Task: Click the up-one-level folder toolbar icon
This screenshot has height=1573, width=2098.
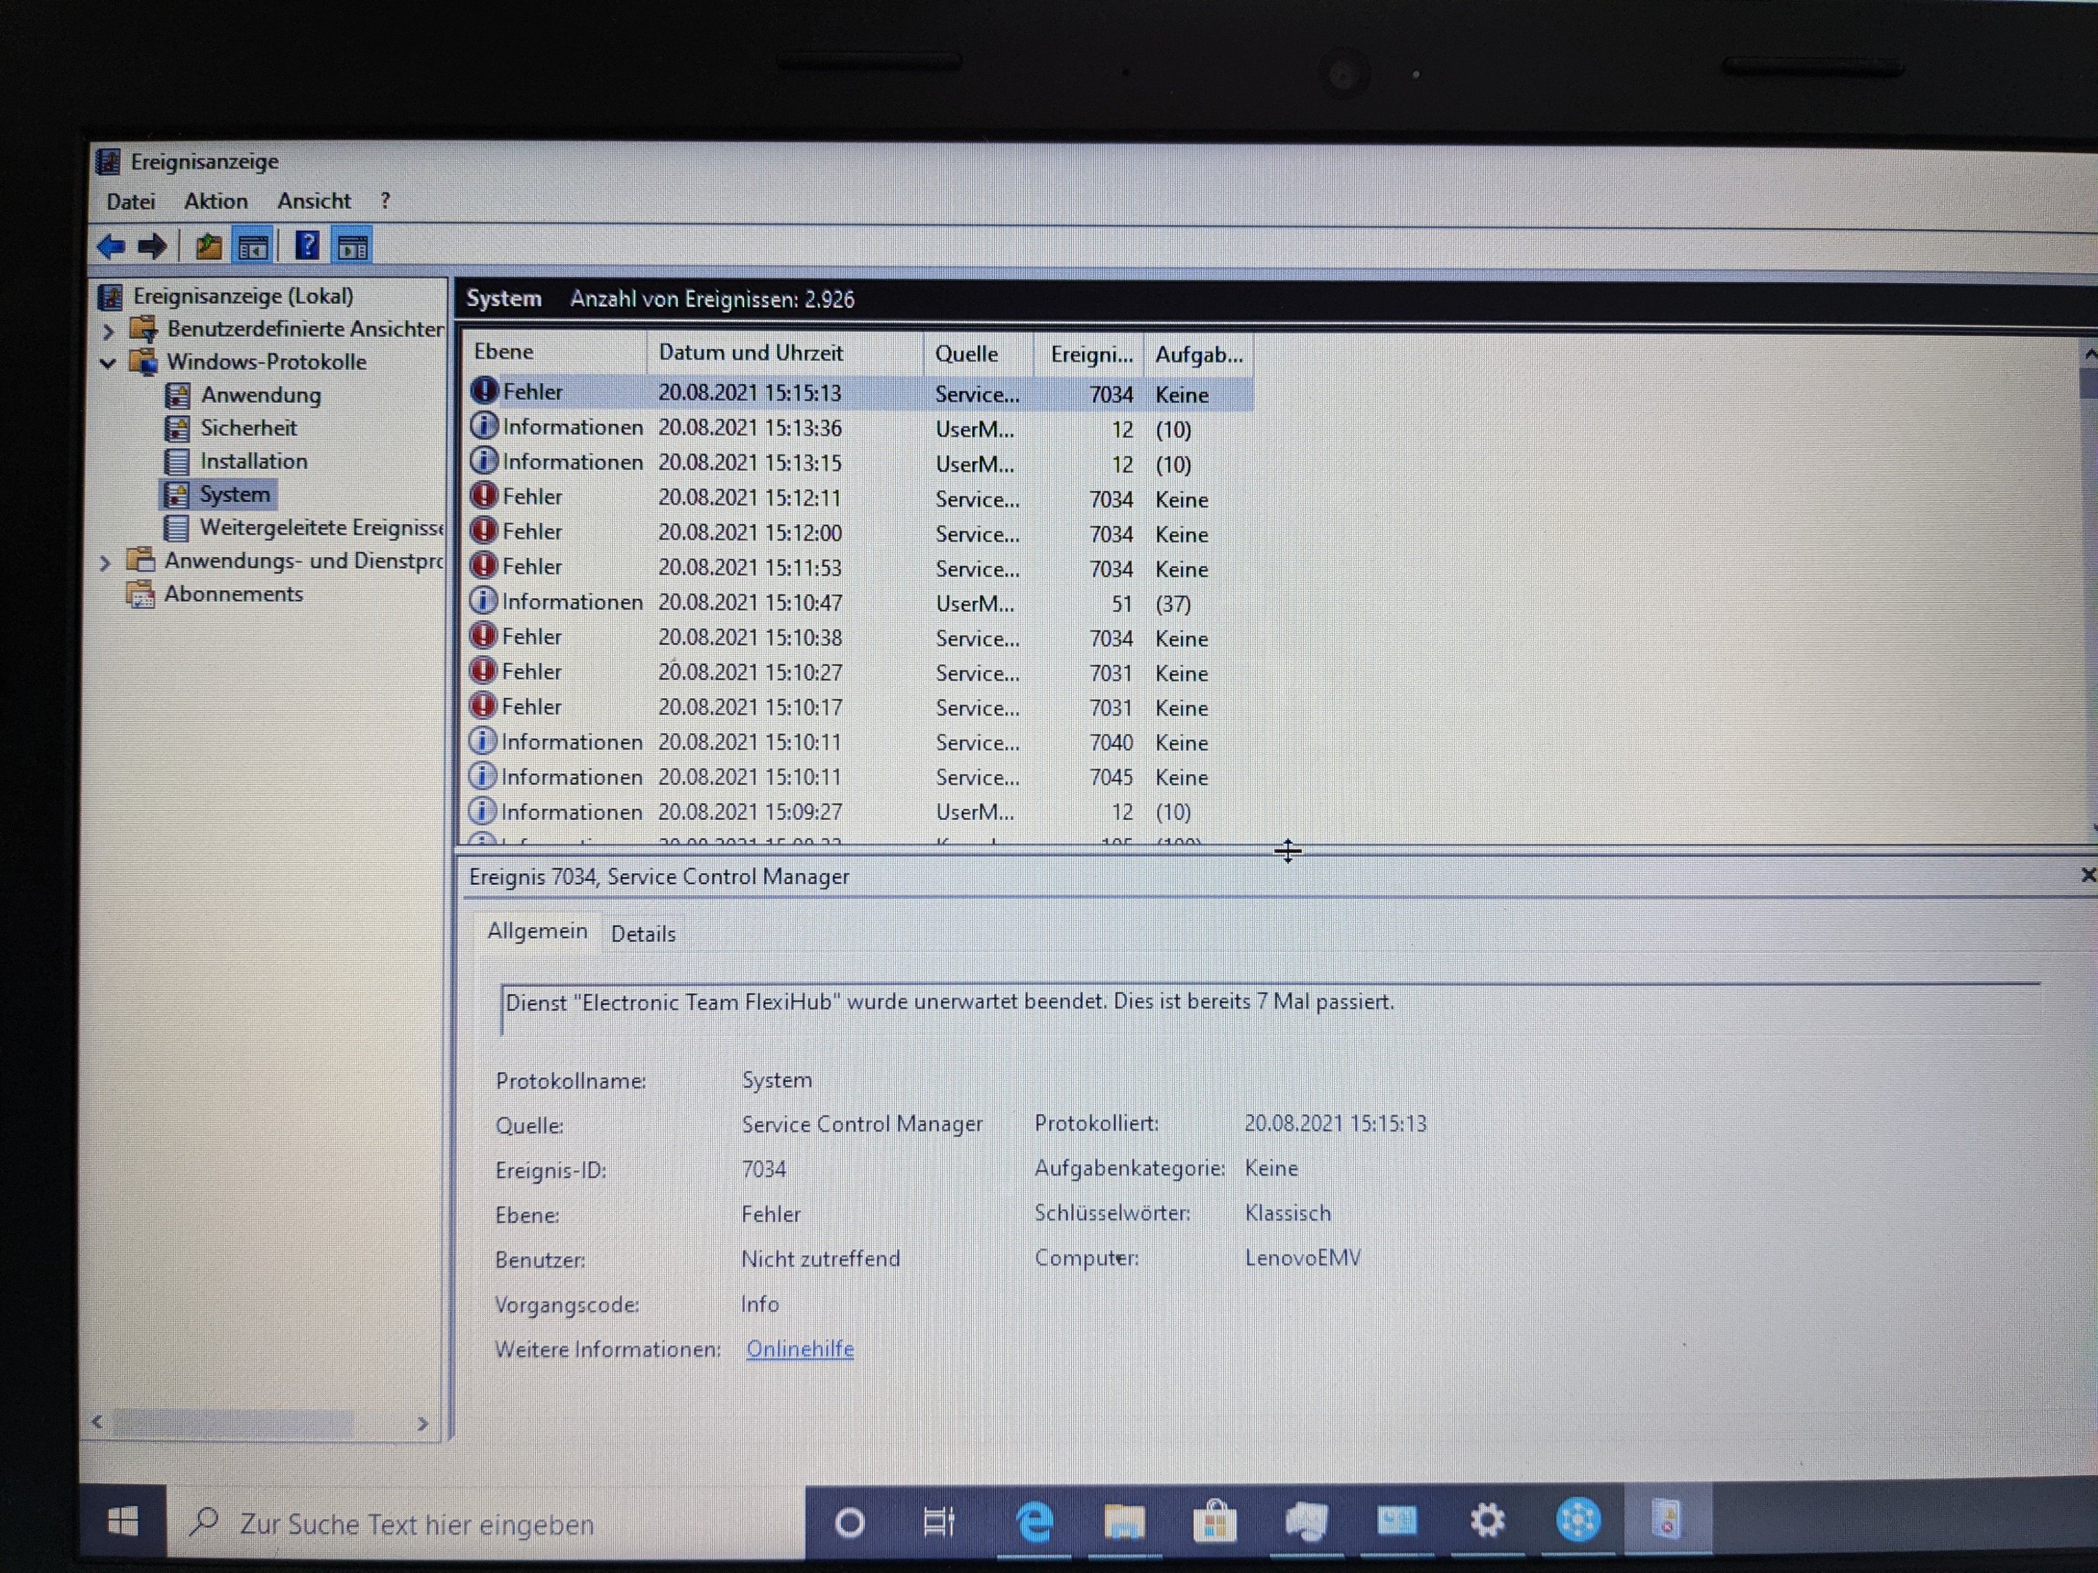Action: coord(209,247)
